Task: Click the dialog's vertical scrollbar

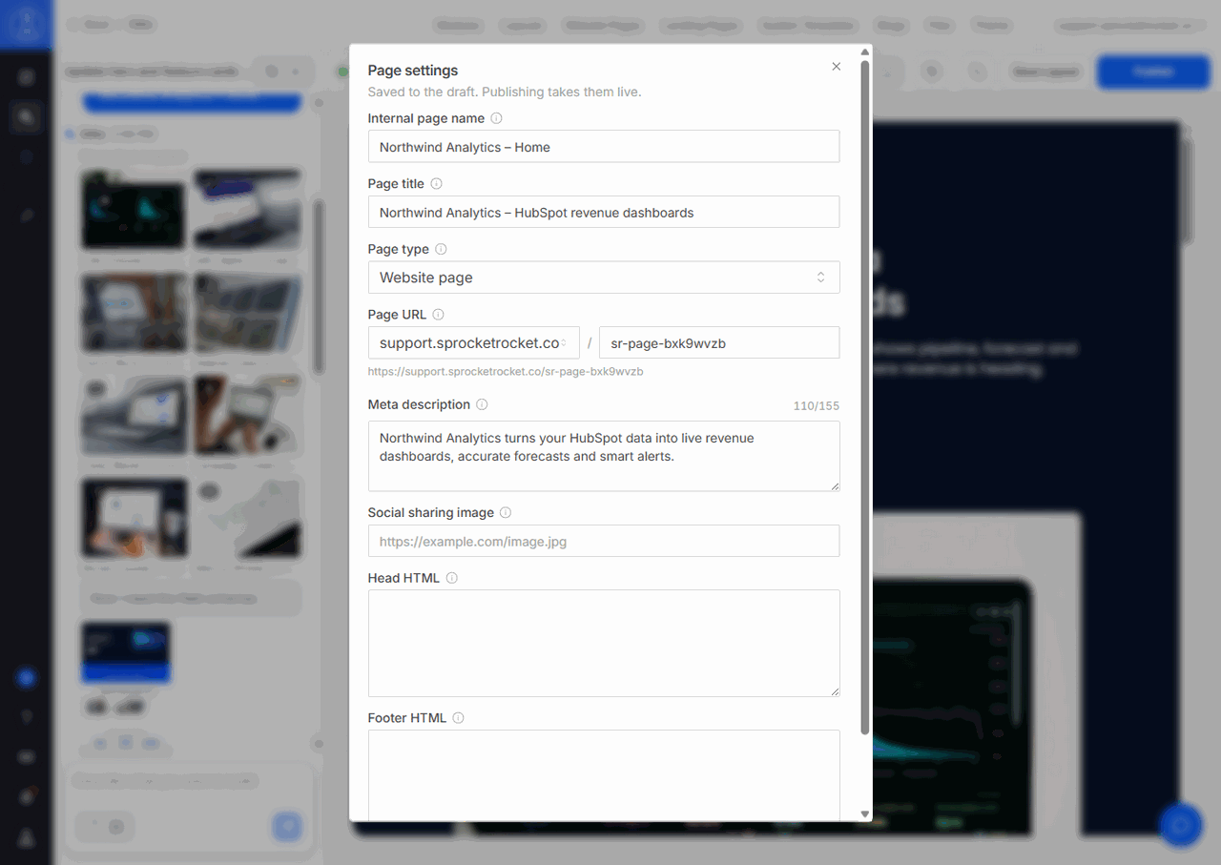Action: coord(865,396)
